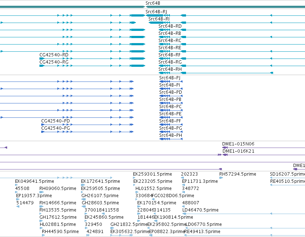Select the 488007 feature label

[x=191, y=203]
